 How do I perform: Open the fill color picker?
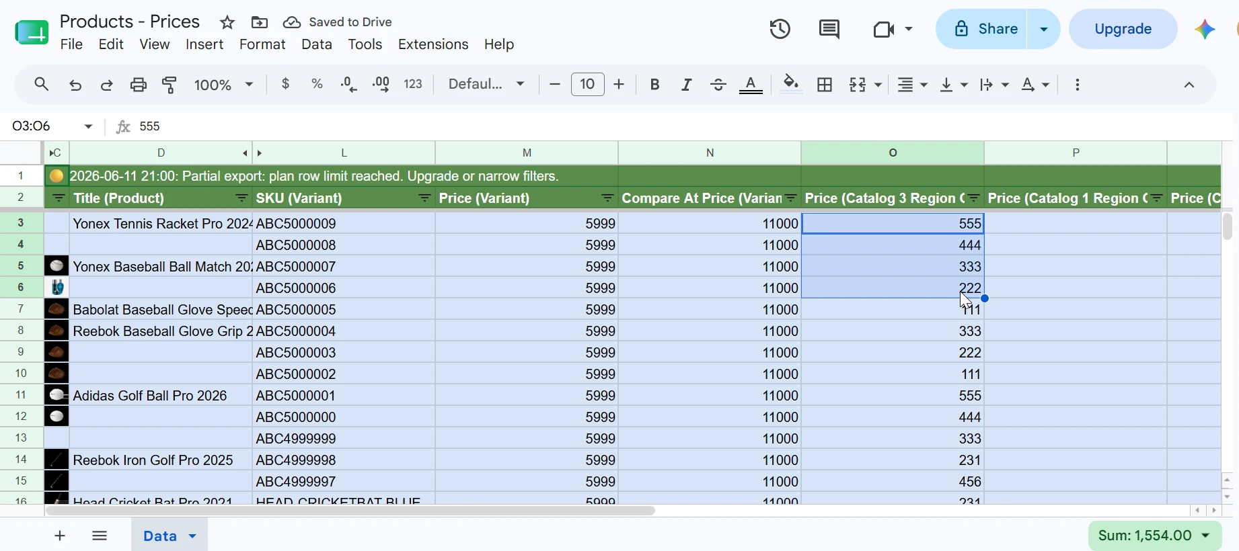point(792,85)
